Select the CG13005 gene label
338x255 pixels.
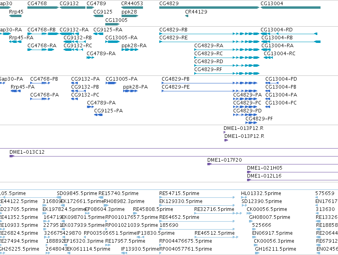click(116, 20)
